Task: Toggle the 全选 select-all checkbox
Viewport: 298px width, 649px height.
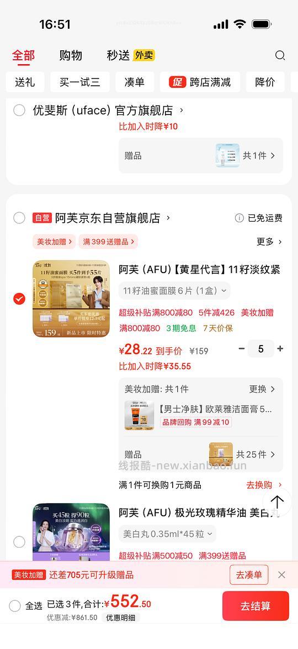Action: click(15, 606)
